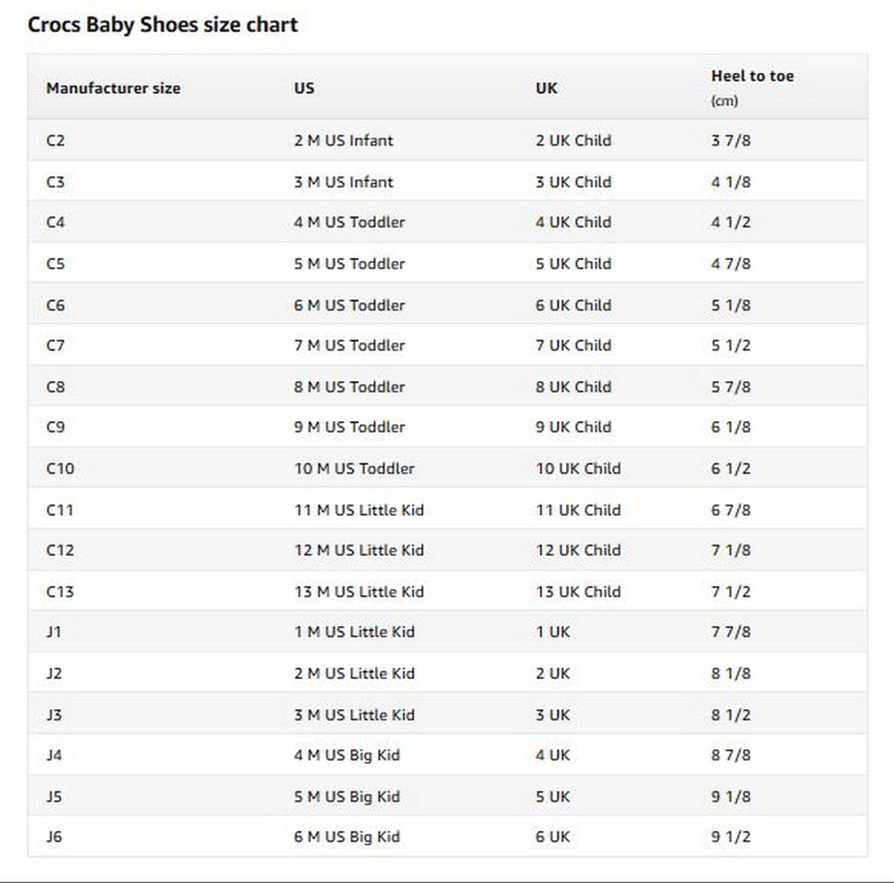Click the 13 UK Child cell
This screenshot has height=883, width=894.
(x=578, y=592)
